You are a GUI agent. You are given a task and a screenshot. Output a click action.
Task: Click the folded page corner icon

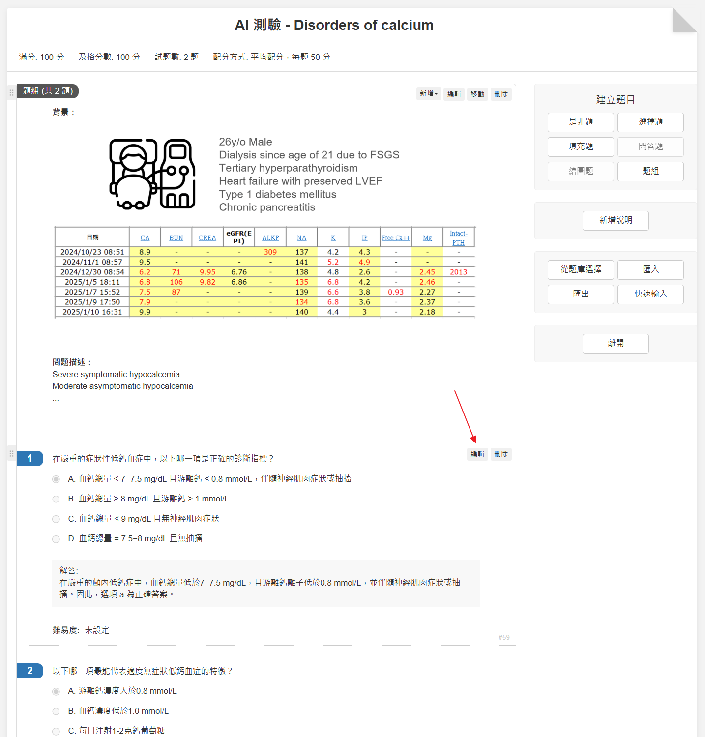point(684,21)
